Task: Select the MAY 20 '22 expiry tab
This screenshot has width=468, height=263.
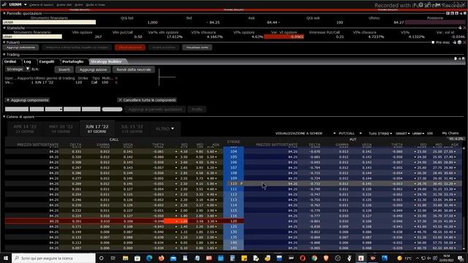Action: pyautogui.click(x=61, y=129)
